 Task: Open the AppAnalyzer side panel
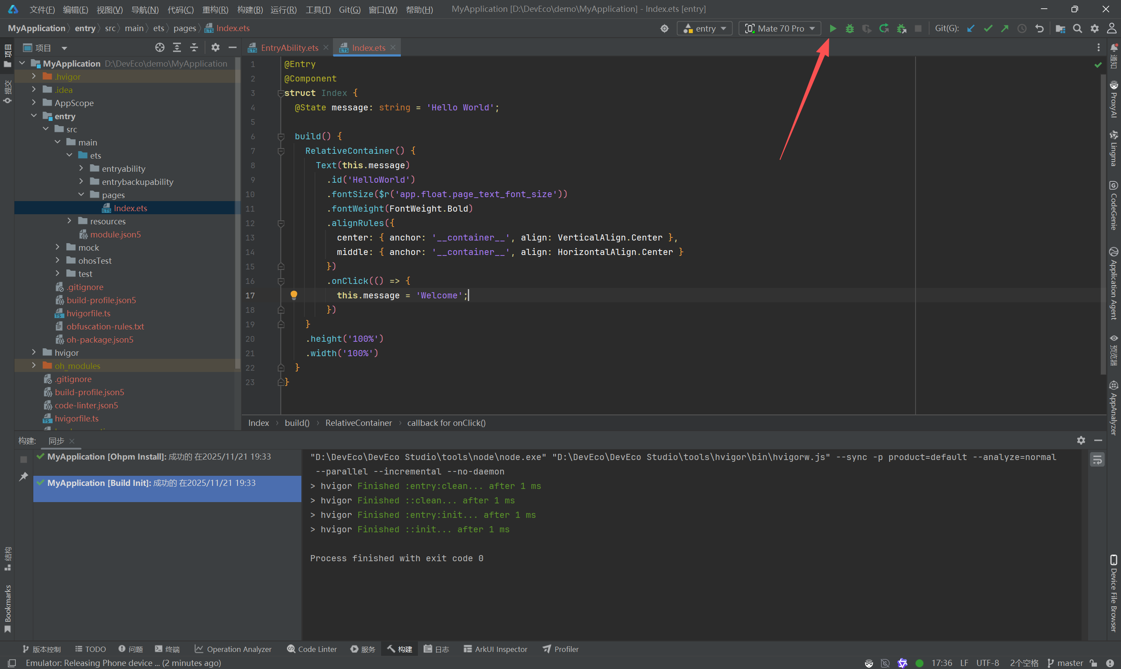point(1114,408)
